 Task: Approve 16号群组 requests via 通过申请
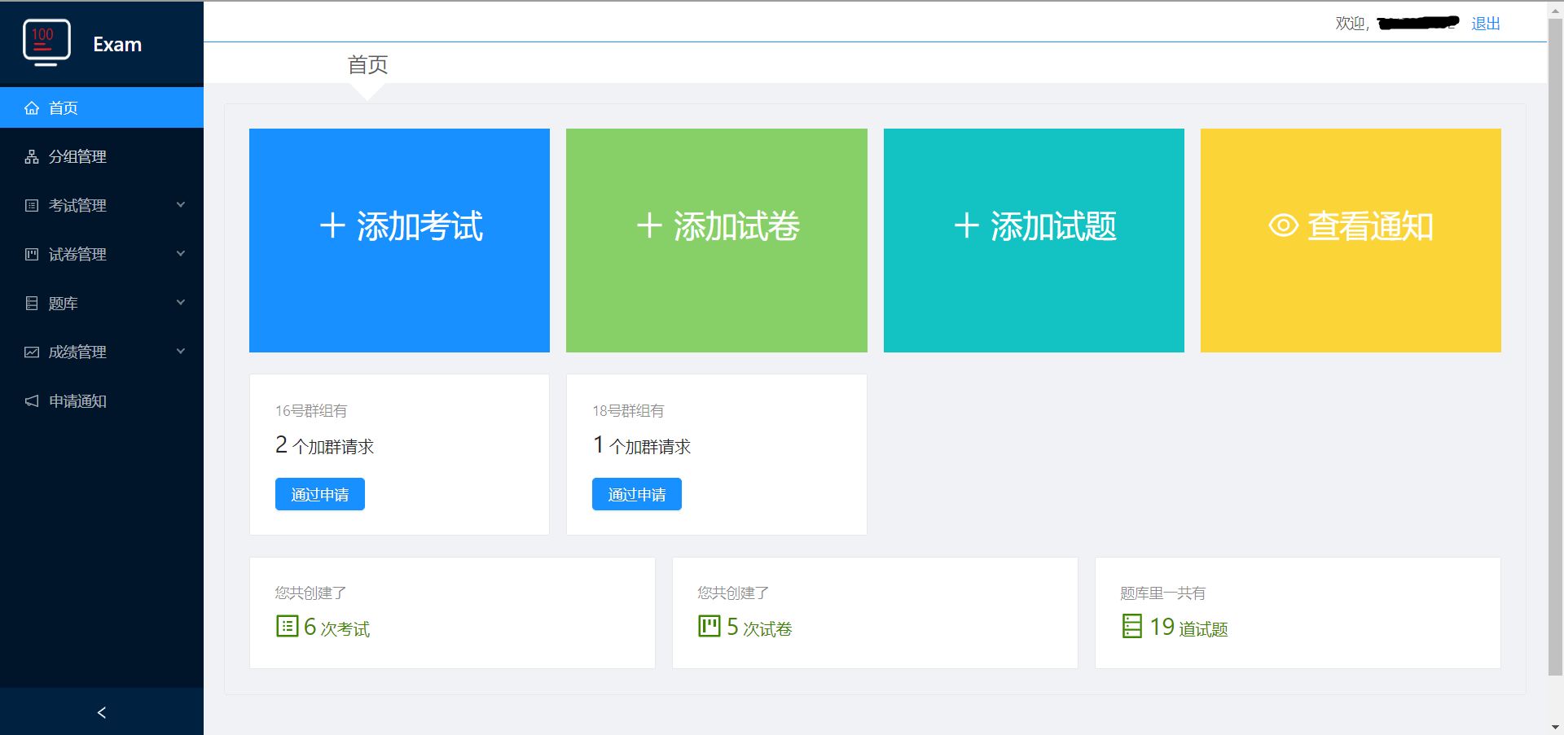pos(320,494)
